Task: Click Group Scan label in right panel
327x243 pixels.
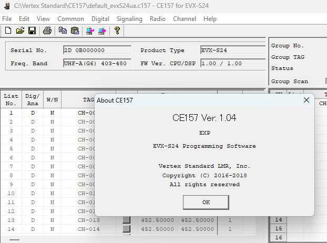Action: click(290, 81)
